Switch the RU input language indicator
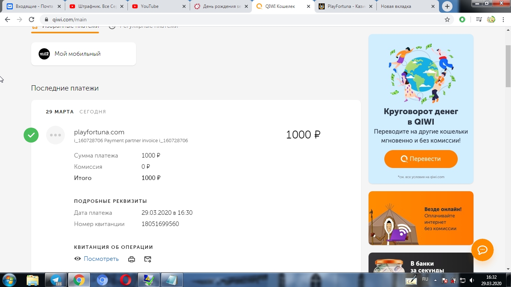 pyautogui.click(x=425, y=279)
